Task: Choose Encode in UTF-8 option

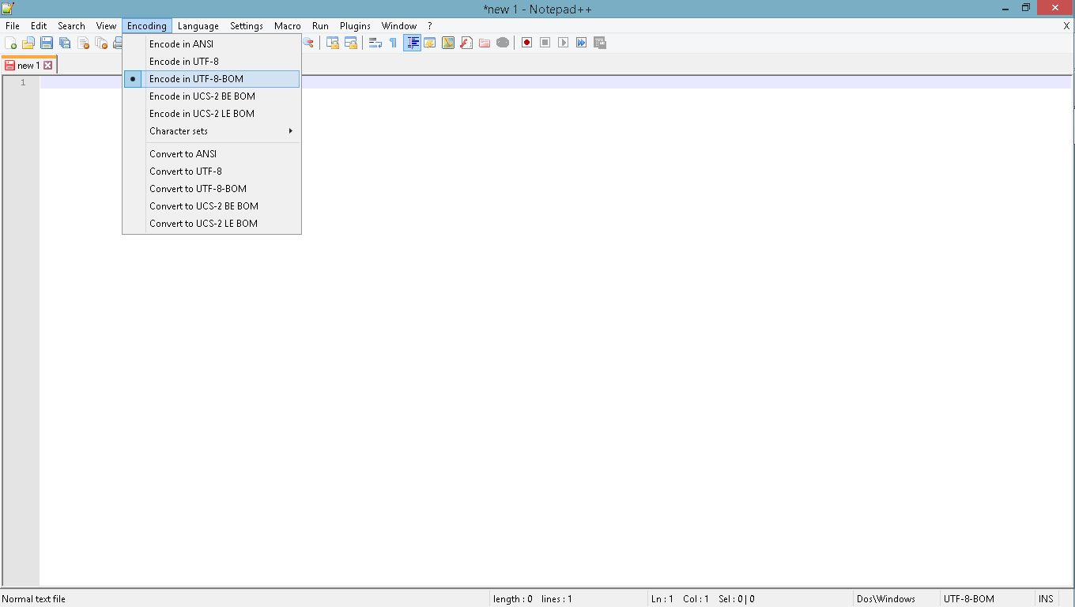Action: click(x=184, y=62)
